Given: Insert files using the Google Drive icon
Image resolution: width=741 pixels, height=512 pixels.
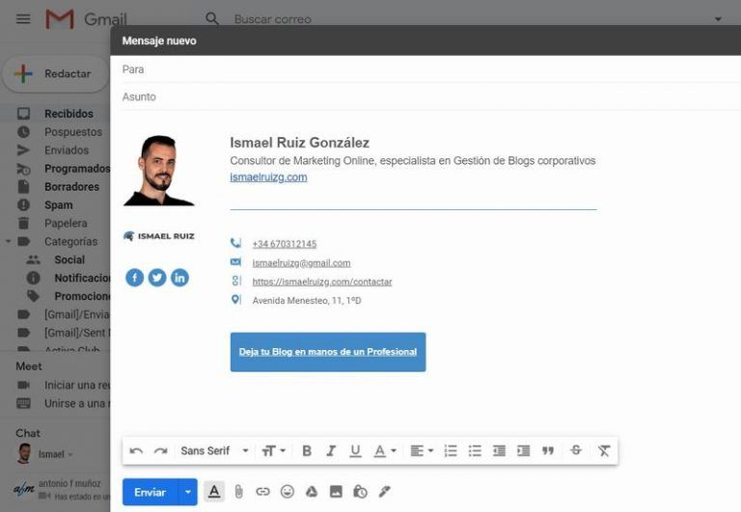Looking at the screenshot, I should (x=312, y=492).
